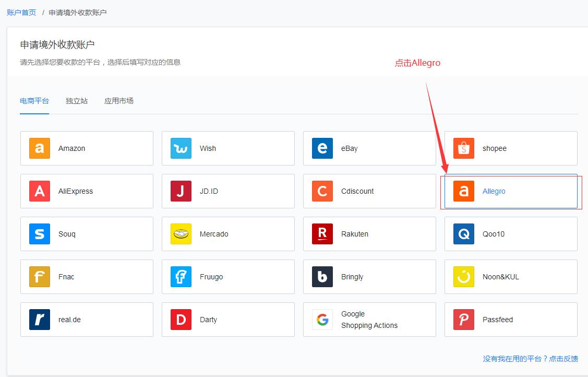Select the eBay platform icon
Screen dimensions: 588x377
pos(322,148)
